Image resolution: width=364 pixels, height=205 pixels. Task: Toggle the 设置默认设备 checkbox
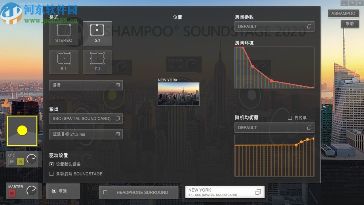51,164
